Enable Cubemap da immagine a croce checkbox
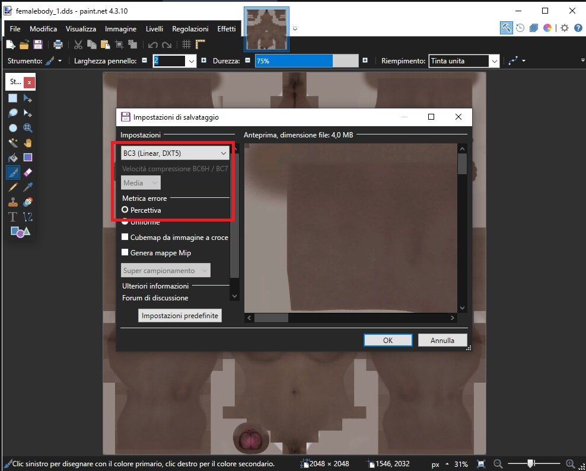This screenshot has width=586, height=471. point(125,237)
